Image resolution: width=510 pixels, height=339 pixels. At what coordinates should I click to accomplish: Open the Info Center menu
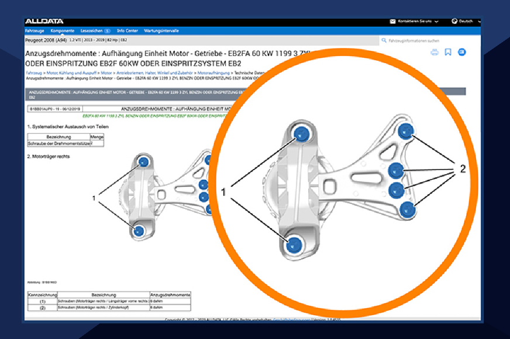(127, 31)
